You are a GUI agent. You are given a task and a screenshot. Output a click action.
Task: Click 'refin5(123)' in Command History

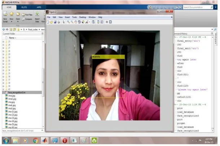pos(184,97)
